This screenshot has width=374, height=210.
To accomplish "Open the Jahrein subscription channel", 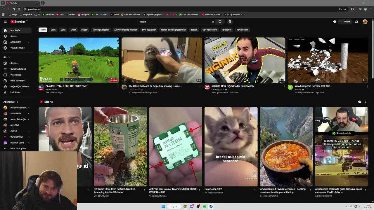I will (16, 131).
